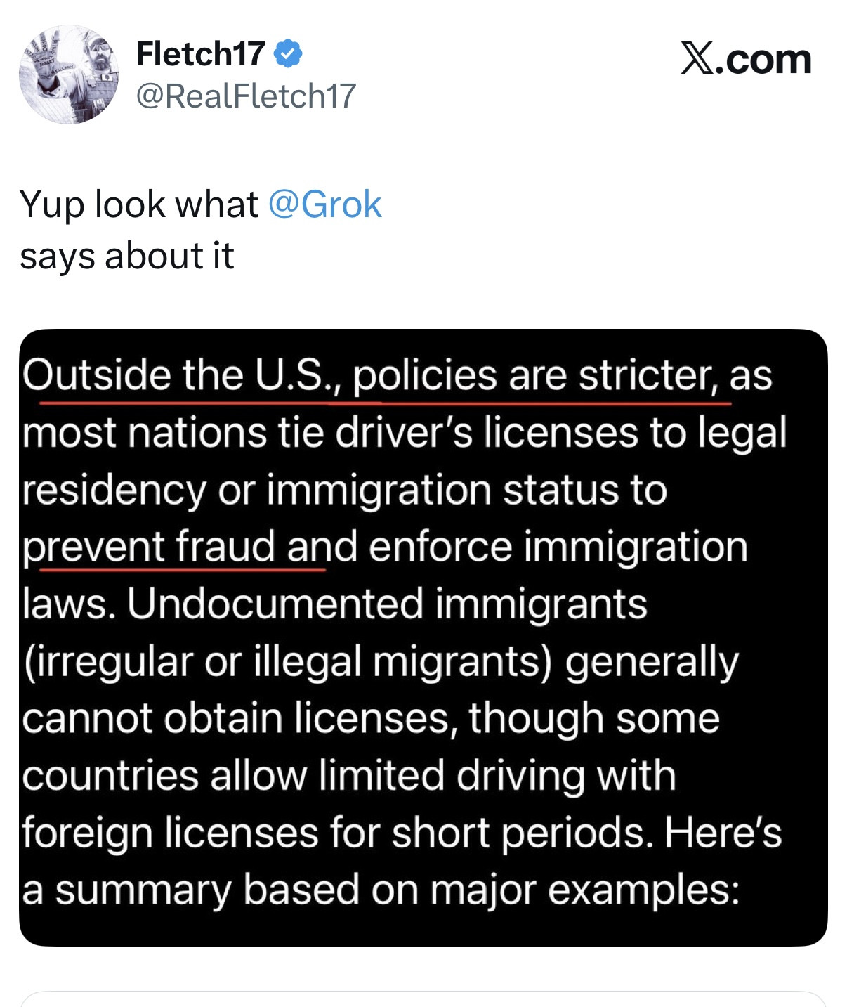847x1007 pixels.
Task: Click the Fletch17 profile avatar
Action: pyautogui.click(x=69, y=74)
